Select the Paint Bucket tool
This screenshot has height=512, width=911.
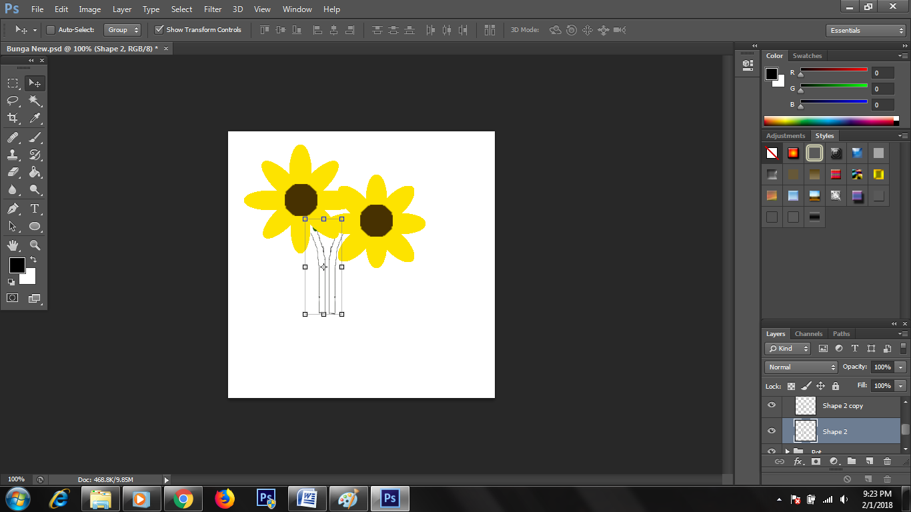(x=35, y=173)
